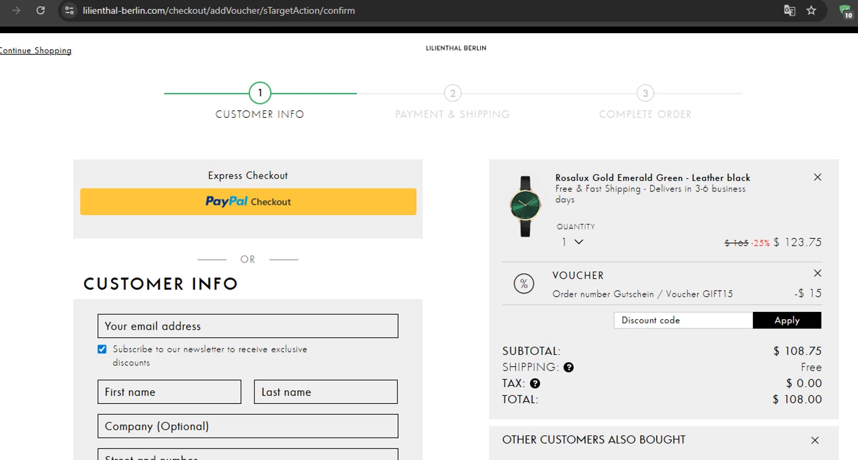
Task: Click the discounted price $ 123.75
Action: click(797, 242)
